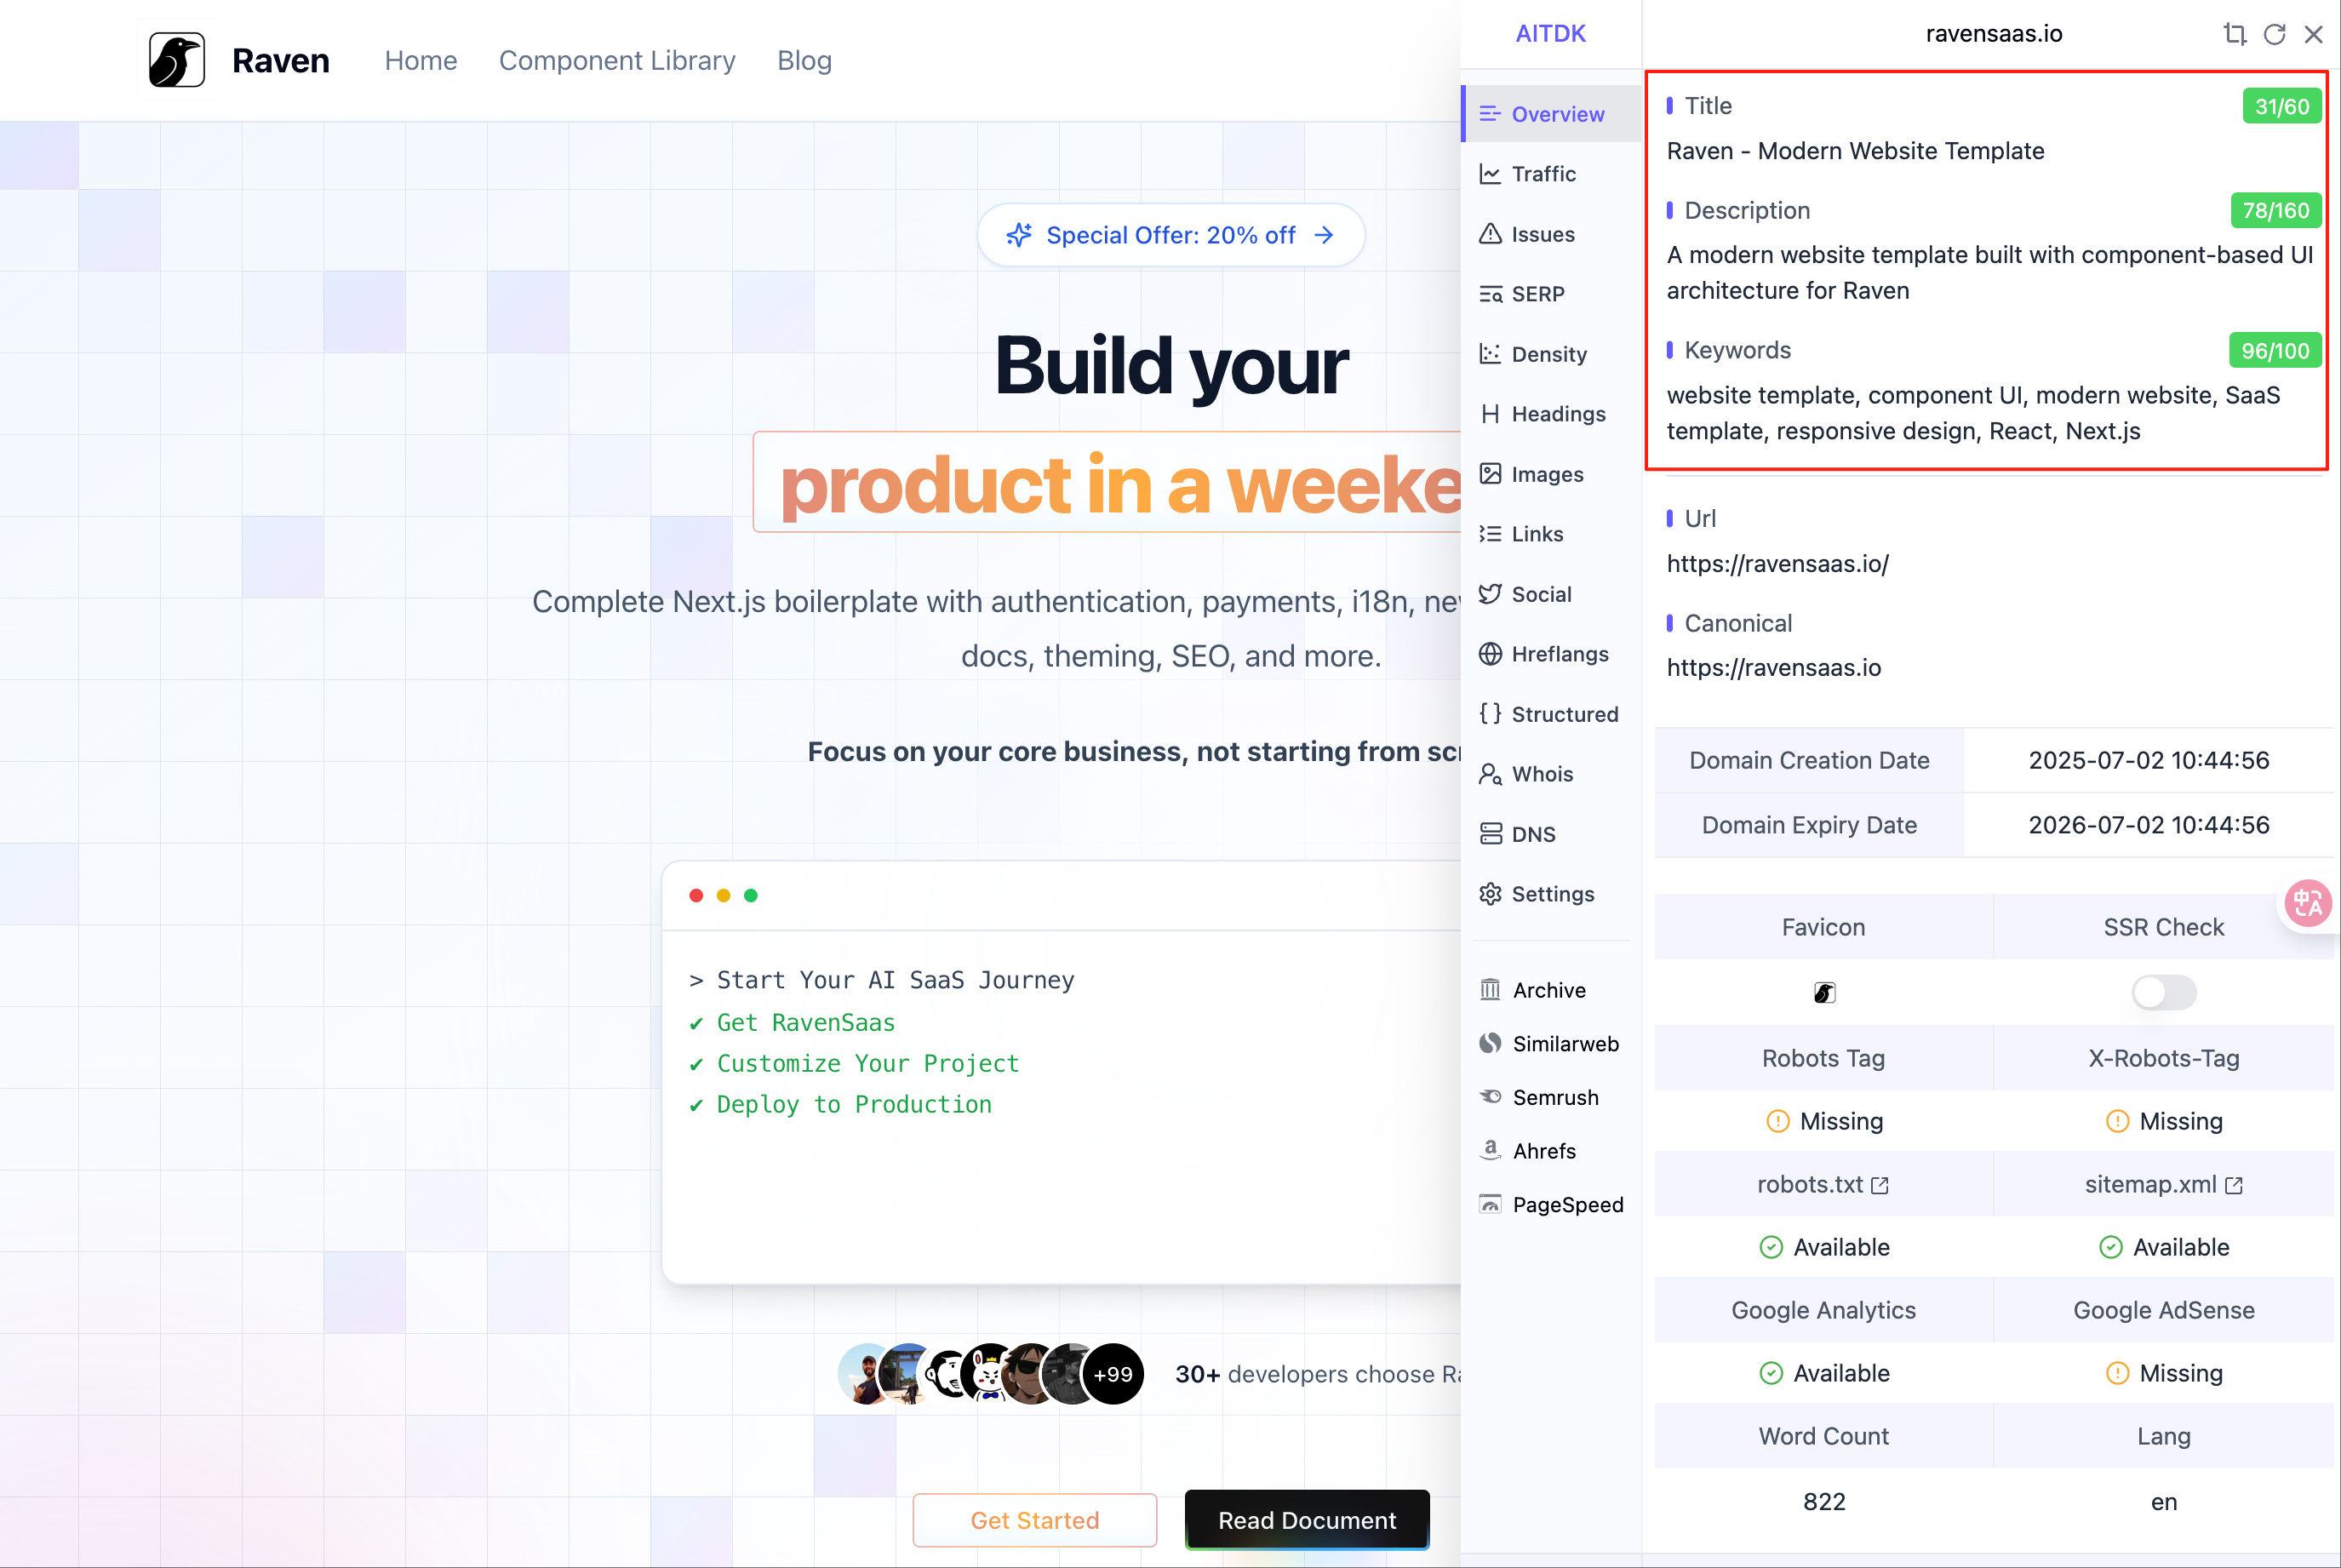Click the Settings gear icon
2341x1568 pixels.
[x=1490, y=894]
